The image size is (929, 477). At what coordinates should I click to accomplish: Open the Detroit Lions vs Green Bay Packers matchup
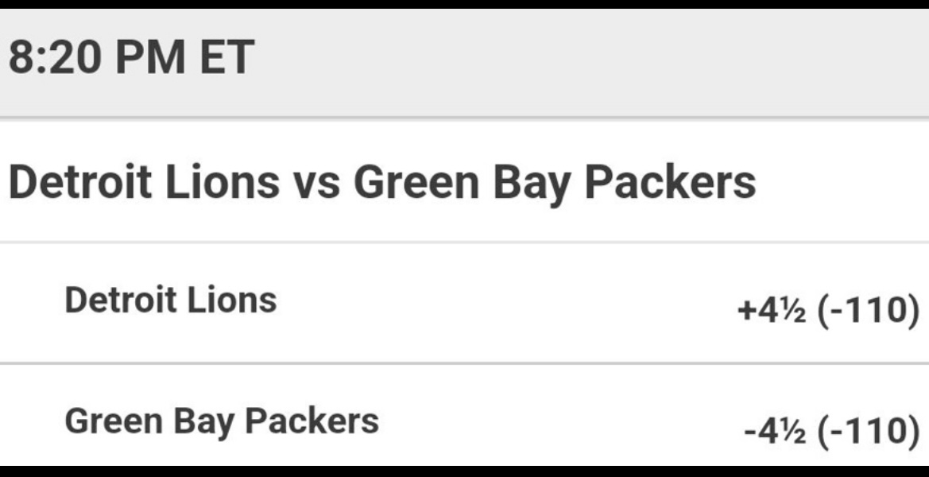pyautogui.click(x=382, y=183)
